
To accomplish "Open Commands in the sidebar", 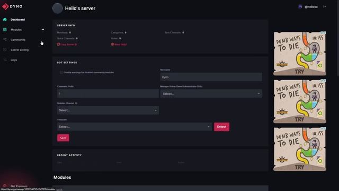I will click(18, 40).
